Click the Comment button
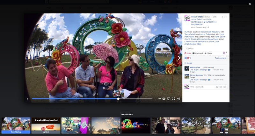The width and height of the screenshot is (255, 136). pyautogui.click(x=198, y=53)
